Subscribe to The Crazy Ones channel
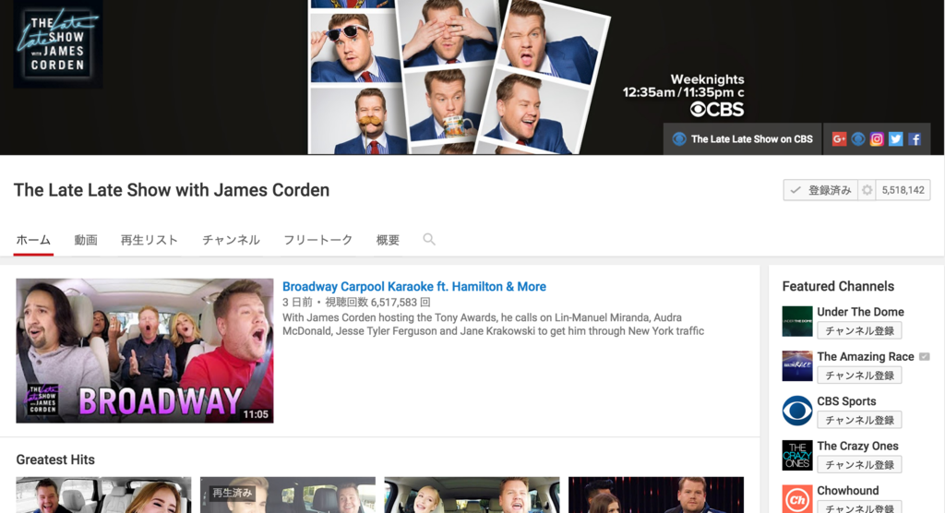Image resolution: width=945 pixels, height=513 pixels. (x=859, y=464)
